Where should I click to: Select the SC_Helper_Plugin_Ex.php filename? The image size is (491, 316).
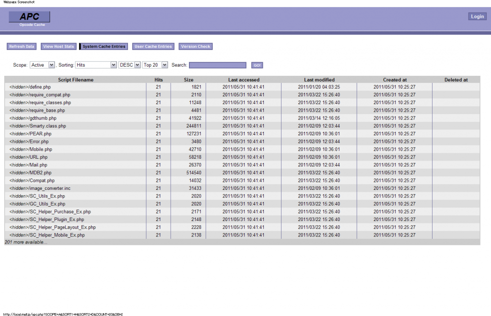(47, 220)
